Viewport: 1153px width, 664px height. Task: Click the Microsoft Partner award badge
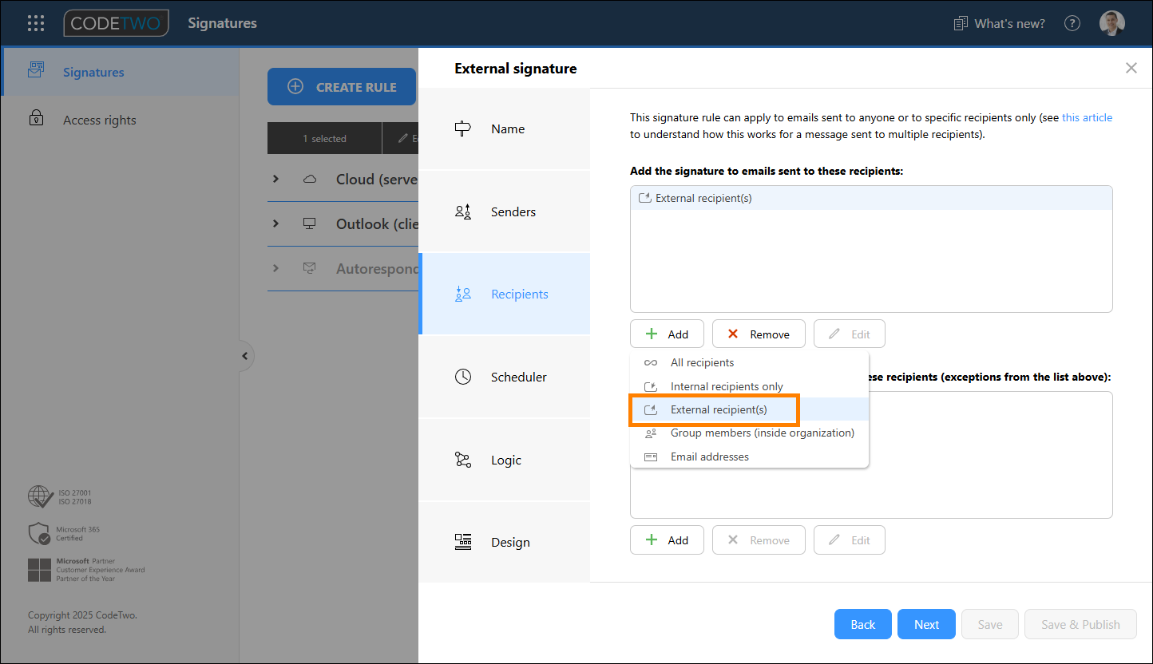(86, 570)
